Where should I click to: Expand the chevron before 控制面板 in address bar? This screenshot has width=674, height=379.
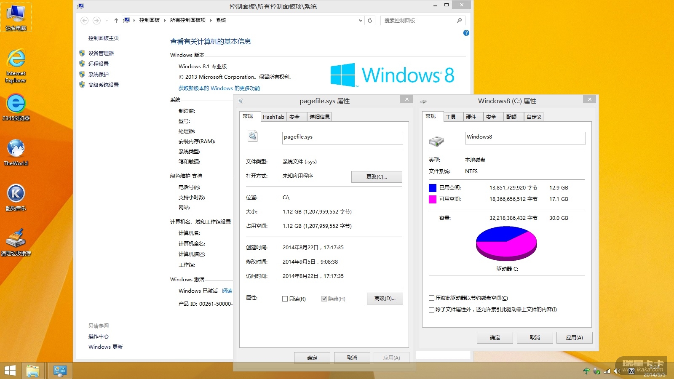pyautogui.click(x=134, y=20)
